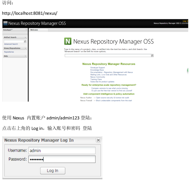Image resolution: width=189 pixels, height=182 pixels.
Task: Click the Log In link in header
Action: [x=185, y=21]
